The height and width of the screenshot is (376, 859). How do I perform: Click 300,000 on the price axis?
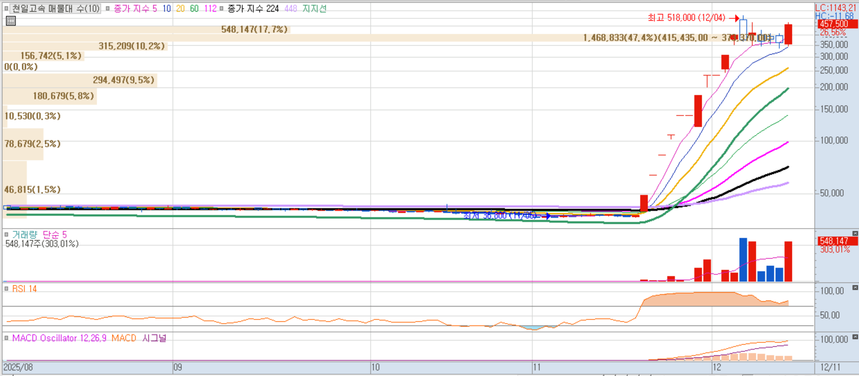[x=834, y=56]
